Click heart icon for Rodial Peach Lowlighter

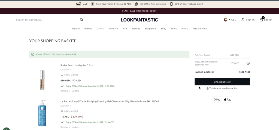(62, 75)
